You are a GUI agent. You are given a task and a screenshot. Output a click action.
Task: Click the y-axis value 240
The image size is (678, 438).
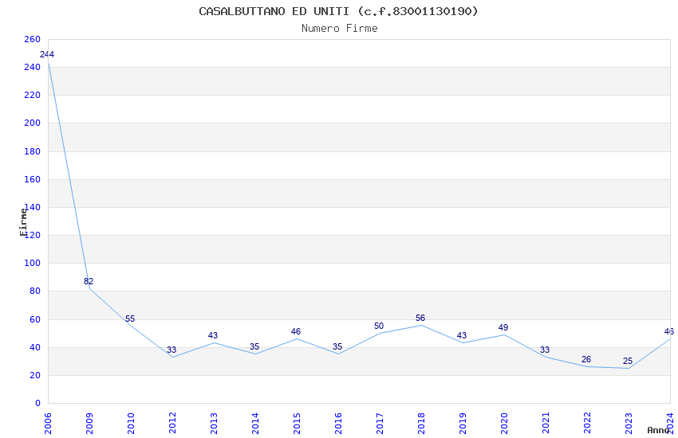click(33, 68)
